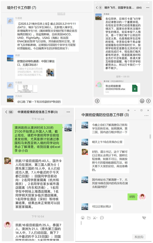Open chat history bubble icon
The height and width of the screenshot is (243, 153).
point(102,218)
